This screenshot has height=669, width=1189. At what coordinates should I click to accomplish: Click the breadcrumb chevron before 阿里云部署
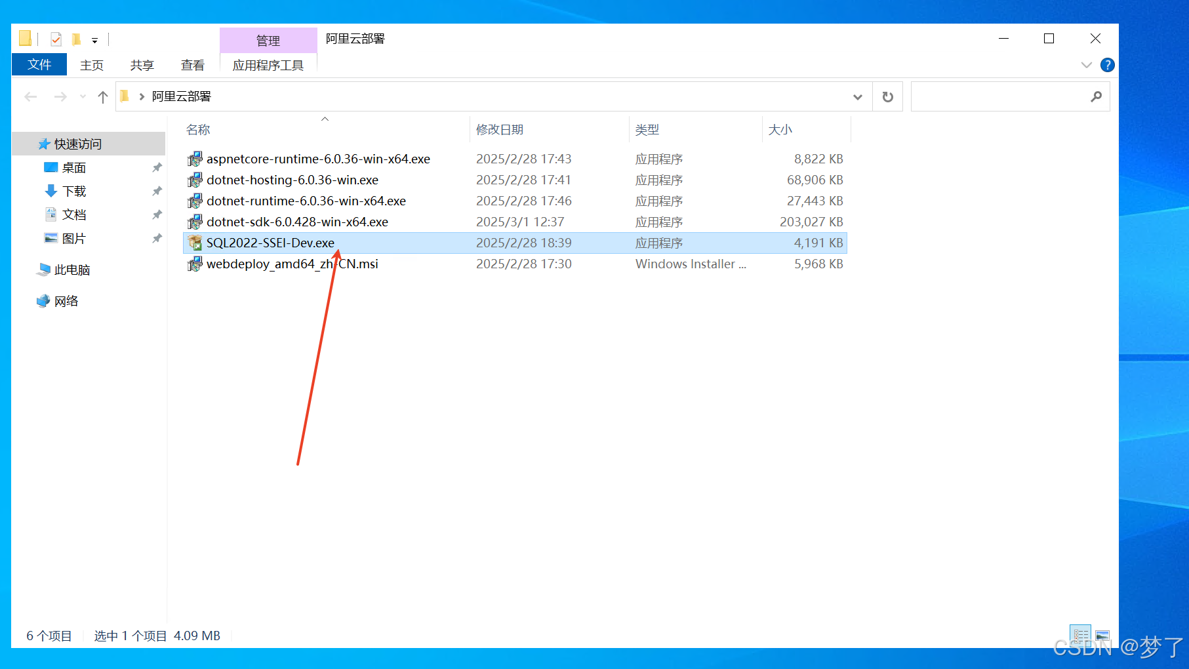tap(141, 97)
